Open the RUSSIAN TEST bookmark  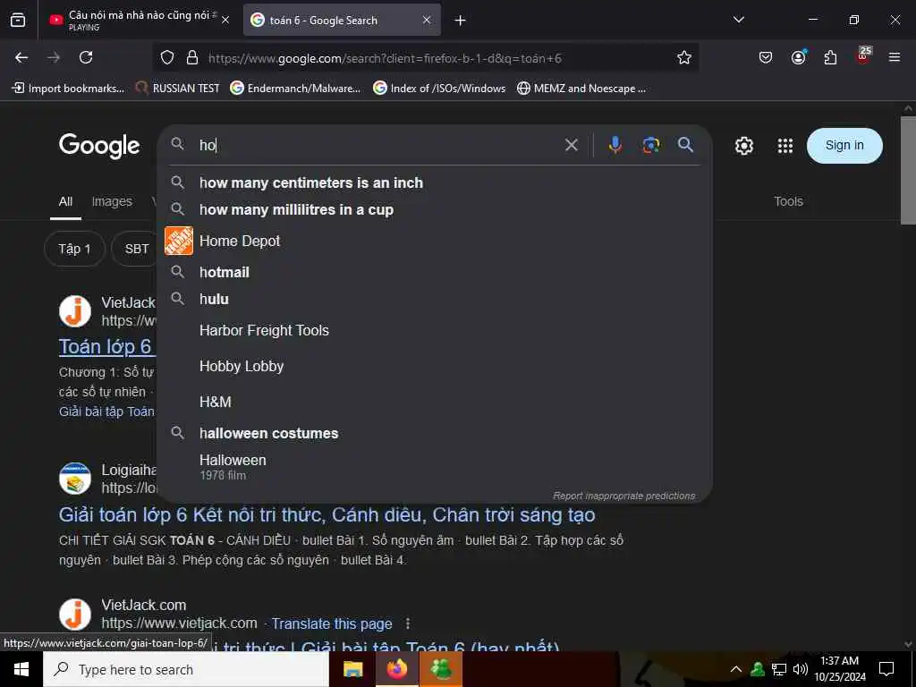tap(178, 89)
